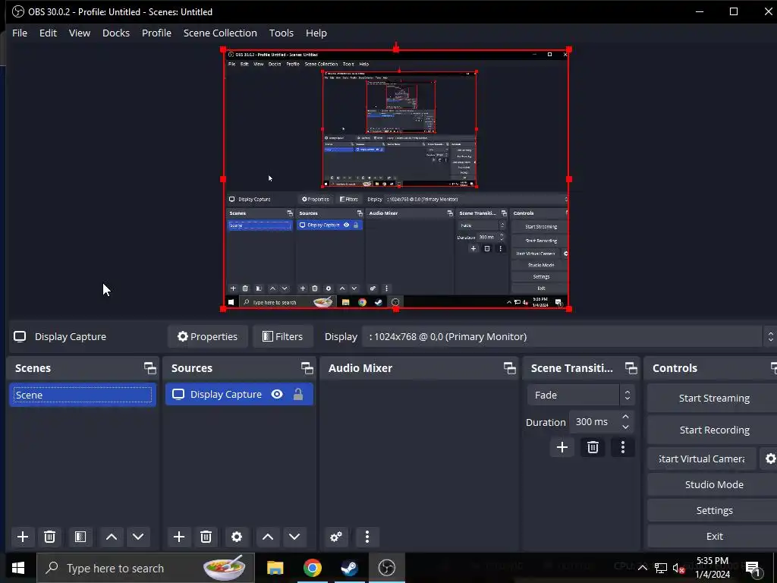Screen dimensions: 777x583
Task: Show hidden system tray icons
Action: [642, 568]
